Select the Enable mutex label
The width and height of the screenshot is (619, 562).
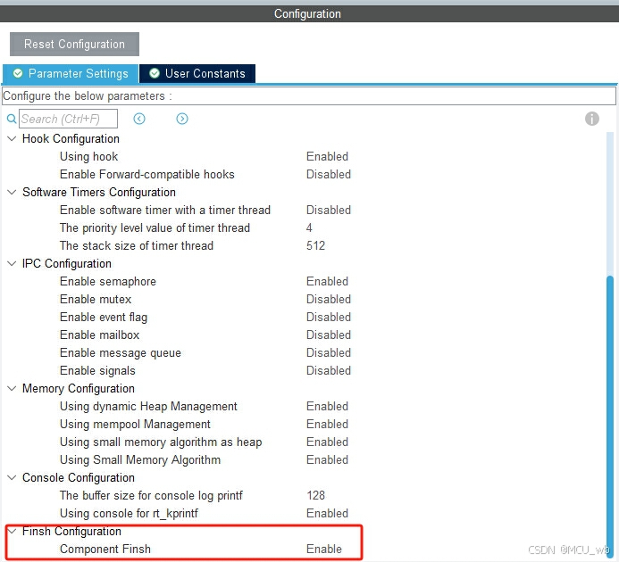click(96, 299)
